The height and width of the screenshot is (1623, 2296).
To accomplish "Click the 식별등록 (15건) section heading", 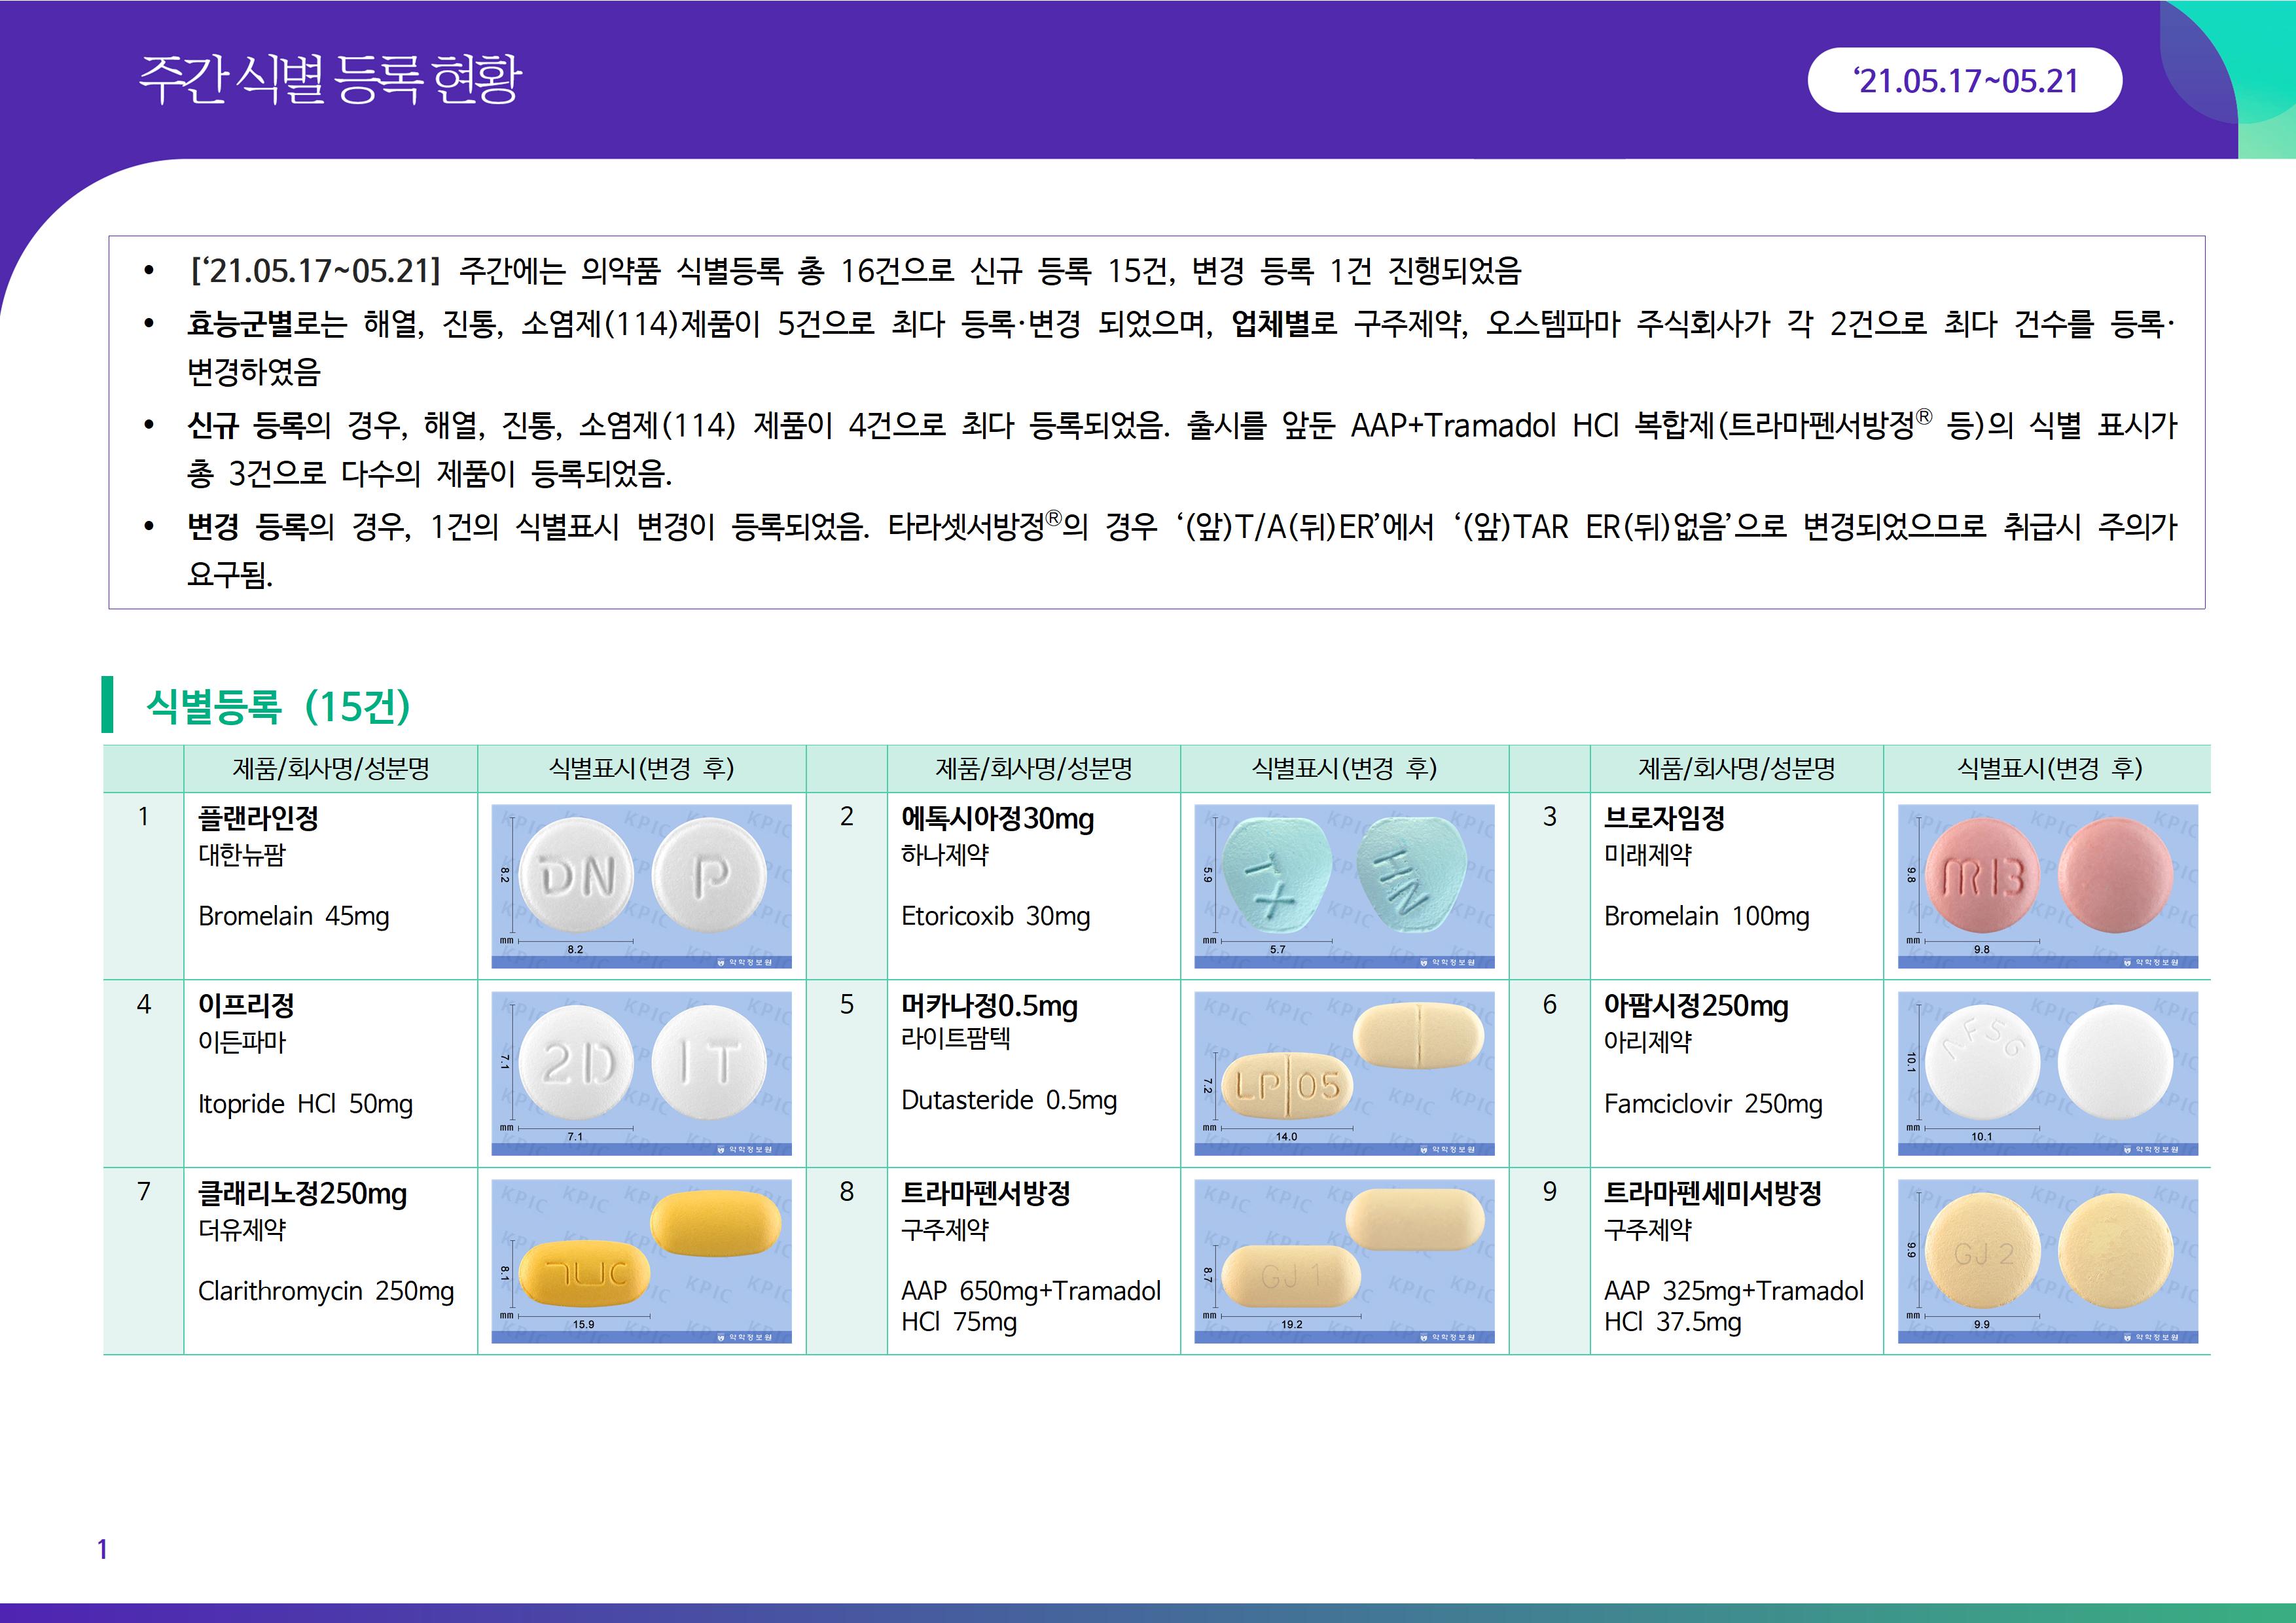I will click(x=278, y=706).
